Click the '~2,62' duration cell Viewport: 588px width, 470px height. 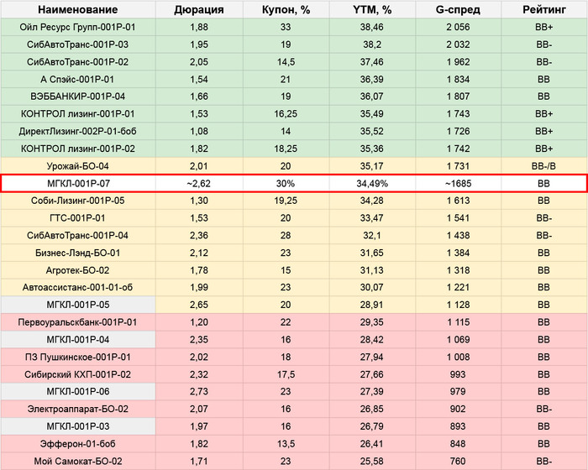pyautogui.click(x=199, y=183)
